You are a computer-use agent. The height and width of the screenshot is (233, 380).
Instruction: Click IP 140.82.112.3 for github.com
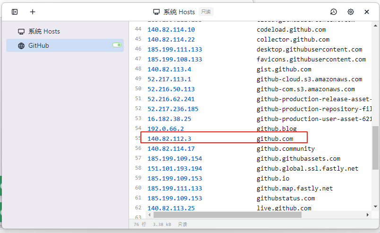[169, 138]
